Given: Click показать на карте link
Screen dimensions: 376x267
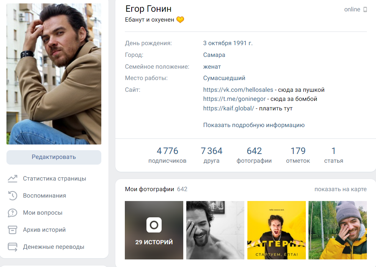Looking at the screenshot, I should [x=340, y=189].
